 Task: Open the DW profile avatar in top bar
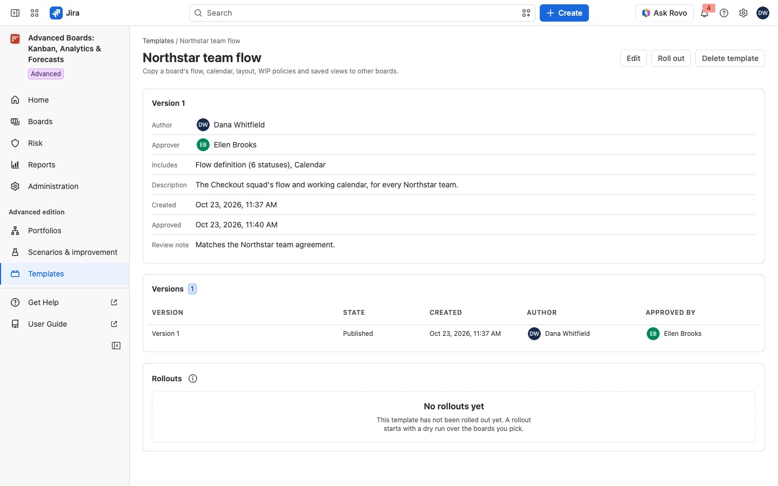pyautogui.click(x=763, y=13)
